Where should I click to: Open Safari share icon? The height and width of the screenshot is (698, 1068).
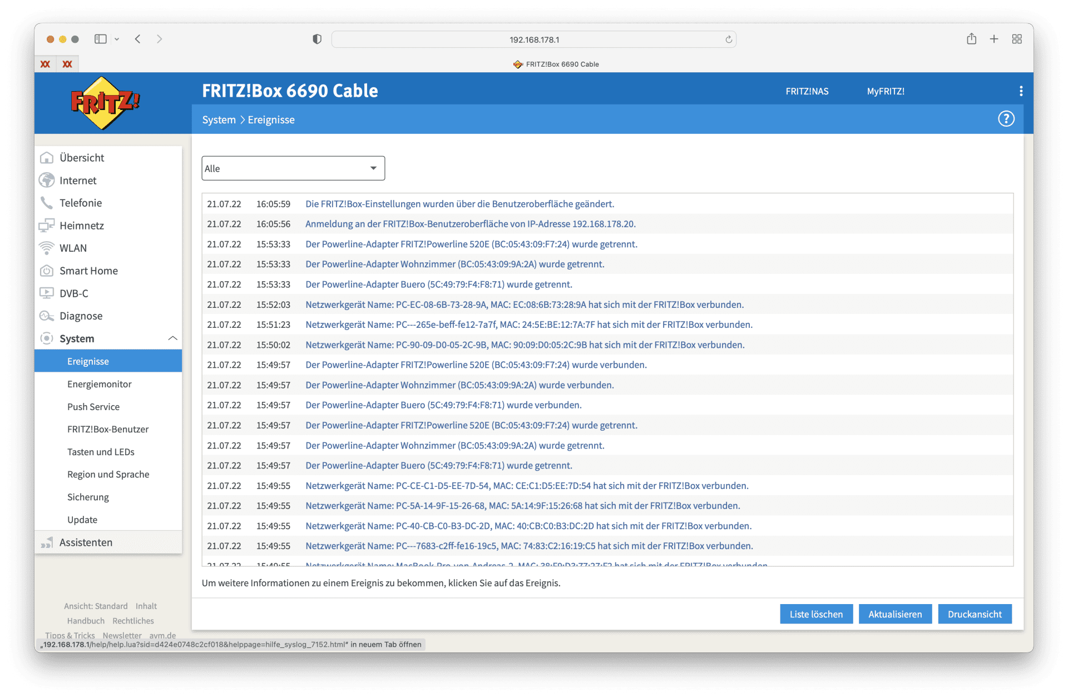pyautogui.click(x=971, y=38)
